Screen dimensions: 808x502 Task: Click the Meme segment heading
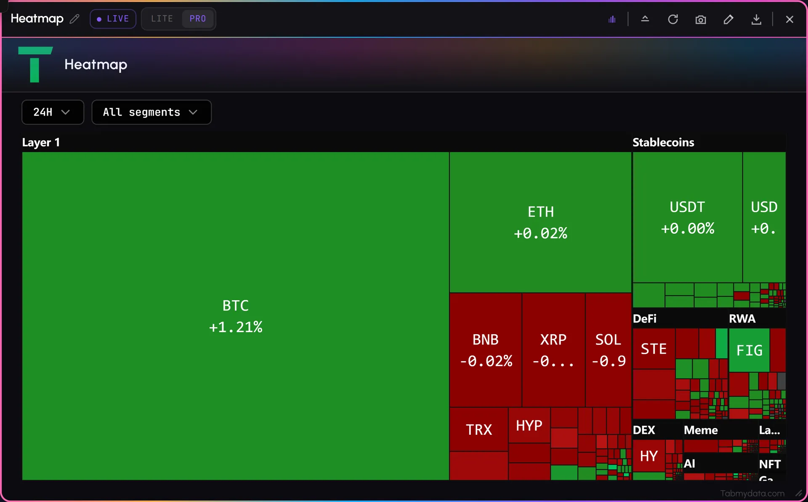click(701, 430)
